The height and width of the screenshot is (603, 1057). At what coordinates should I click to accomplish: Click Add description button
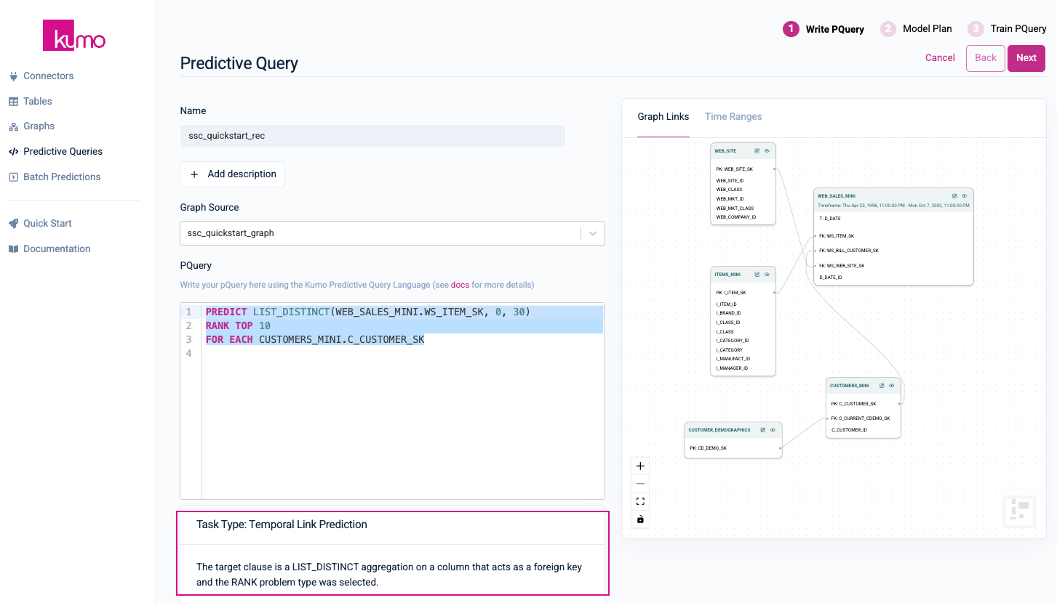pyautogui.click(x=233, y=174)
